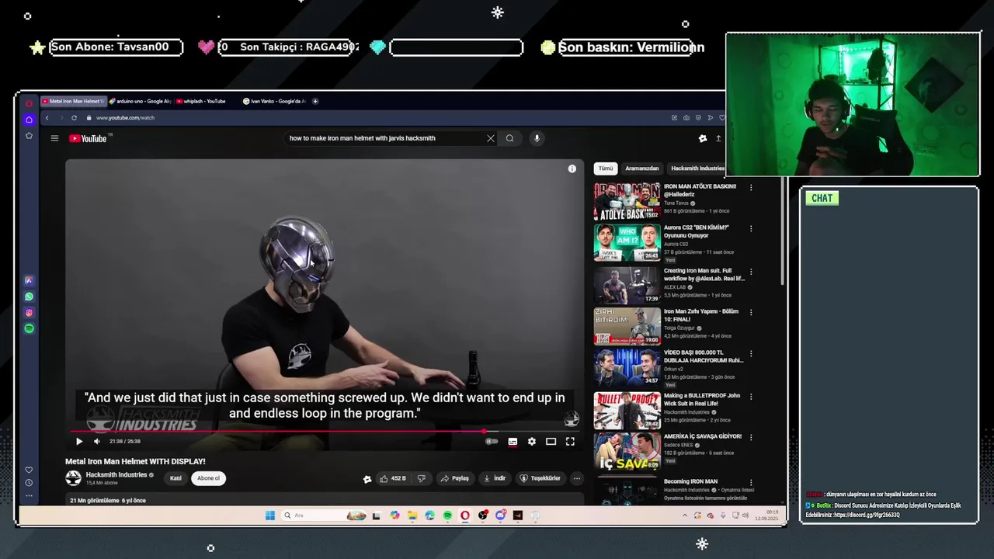Open the player settings gear
This screenshot has height=559, width=994.
coord(532,441)
